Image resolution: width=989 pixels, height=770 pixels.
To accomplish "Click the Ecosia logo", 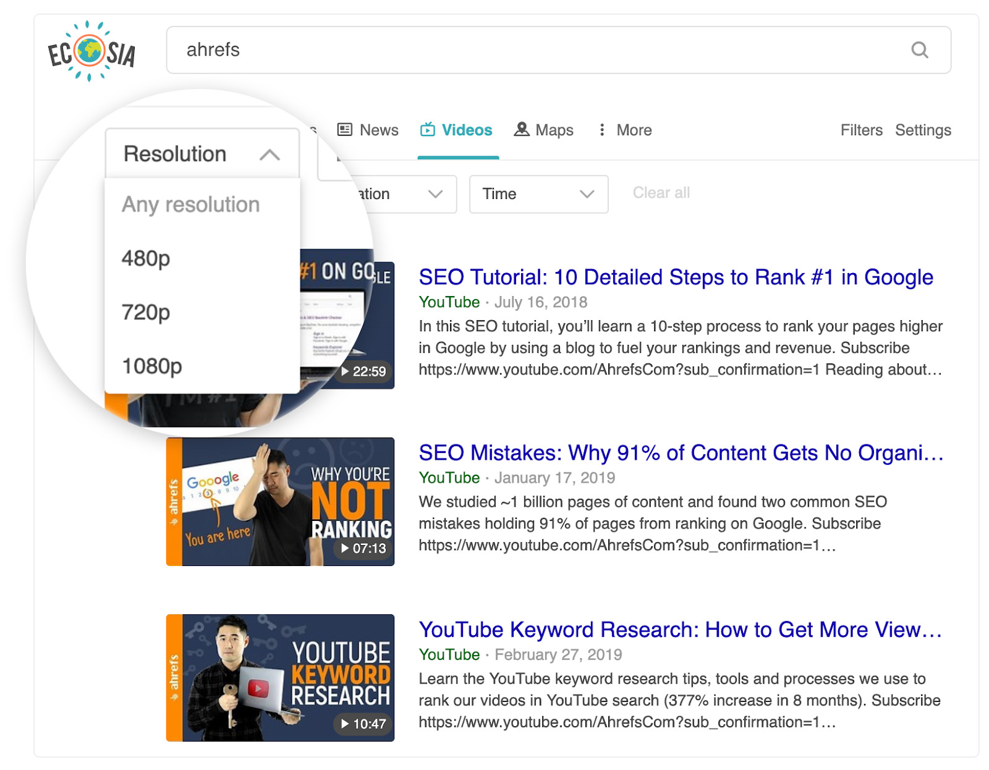I will click(x=91, y=51).
